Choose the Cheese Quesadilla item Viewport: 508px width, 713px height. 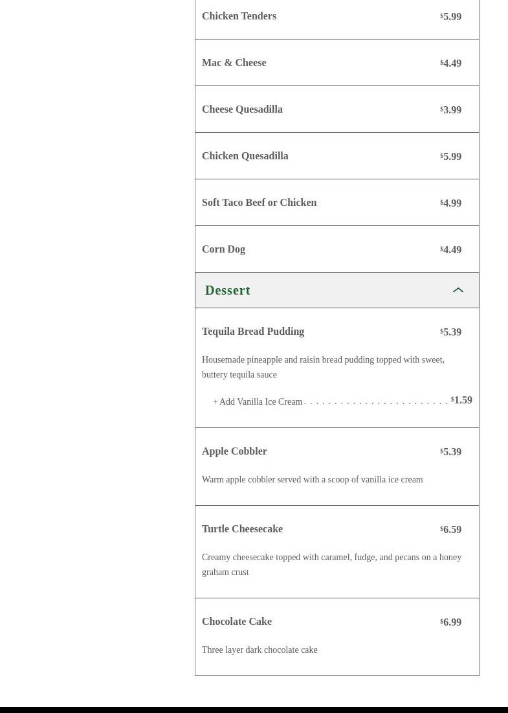[x=242, y=109]
